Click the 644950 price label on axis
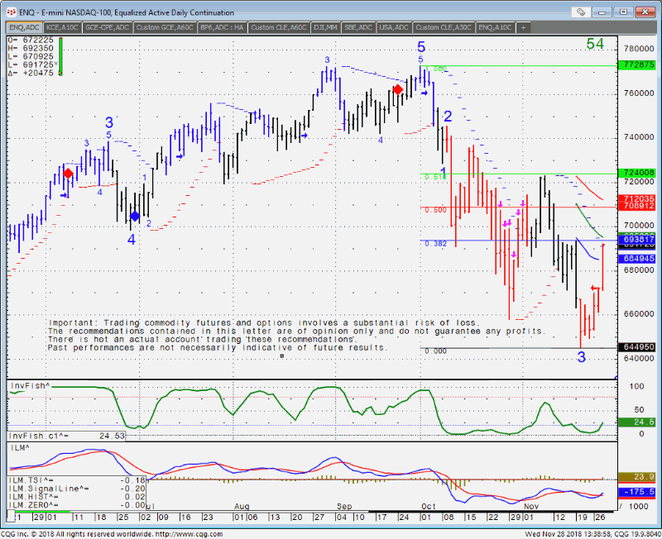Screen dimensions: 662x539 [638, 348]
